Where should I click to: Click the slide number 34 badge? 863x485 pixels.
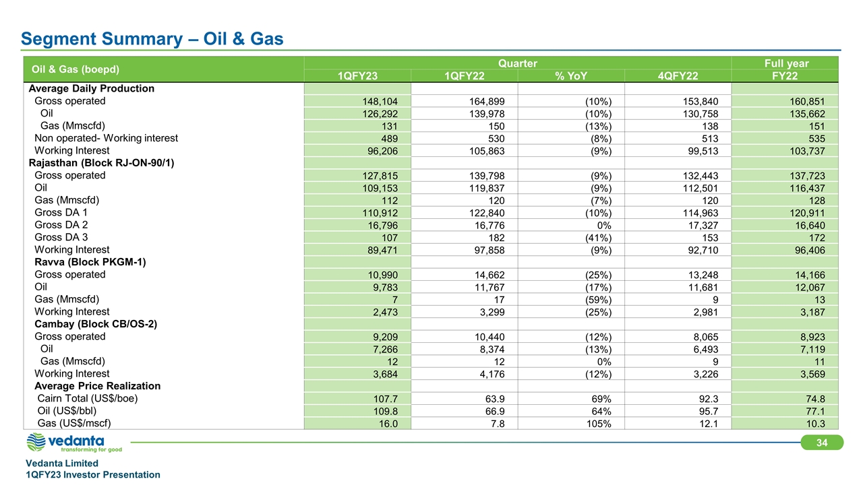821,442
